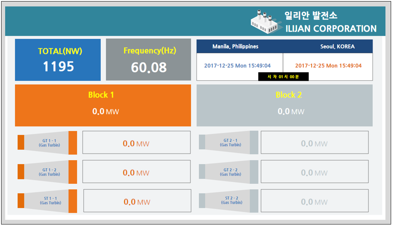Screen dimensions: 393x226
Task: Click the black time difference label
Action: (283, 77)
